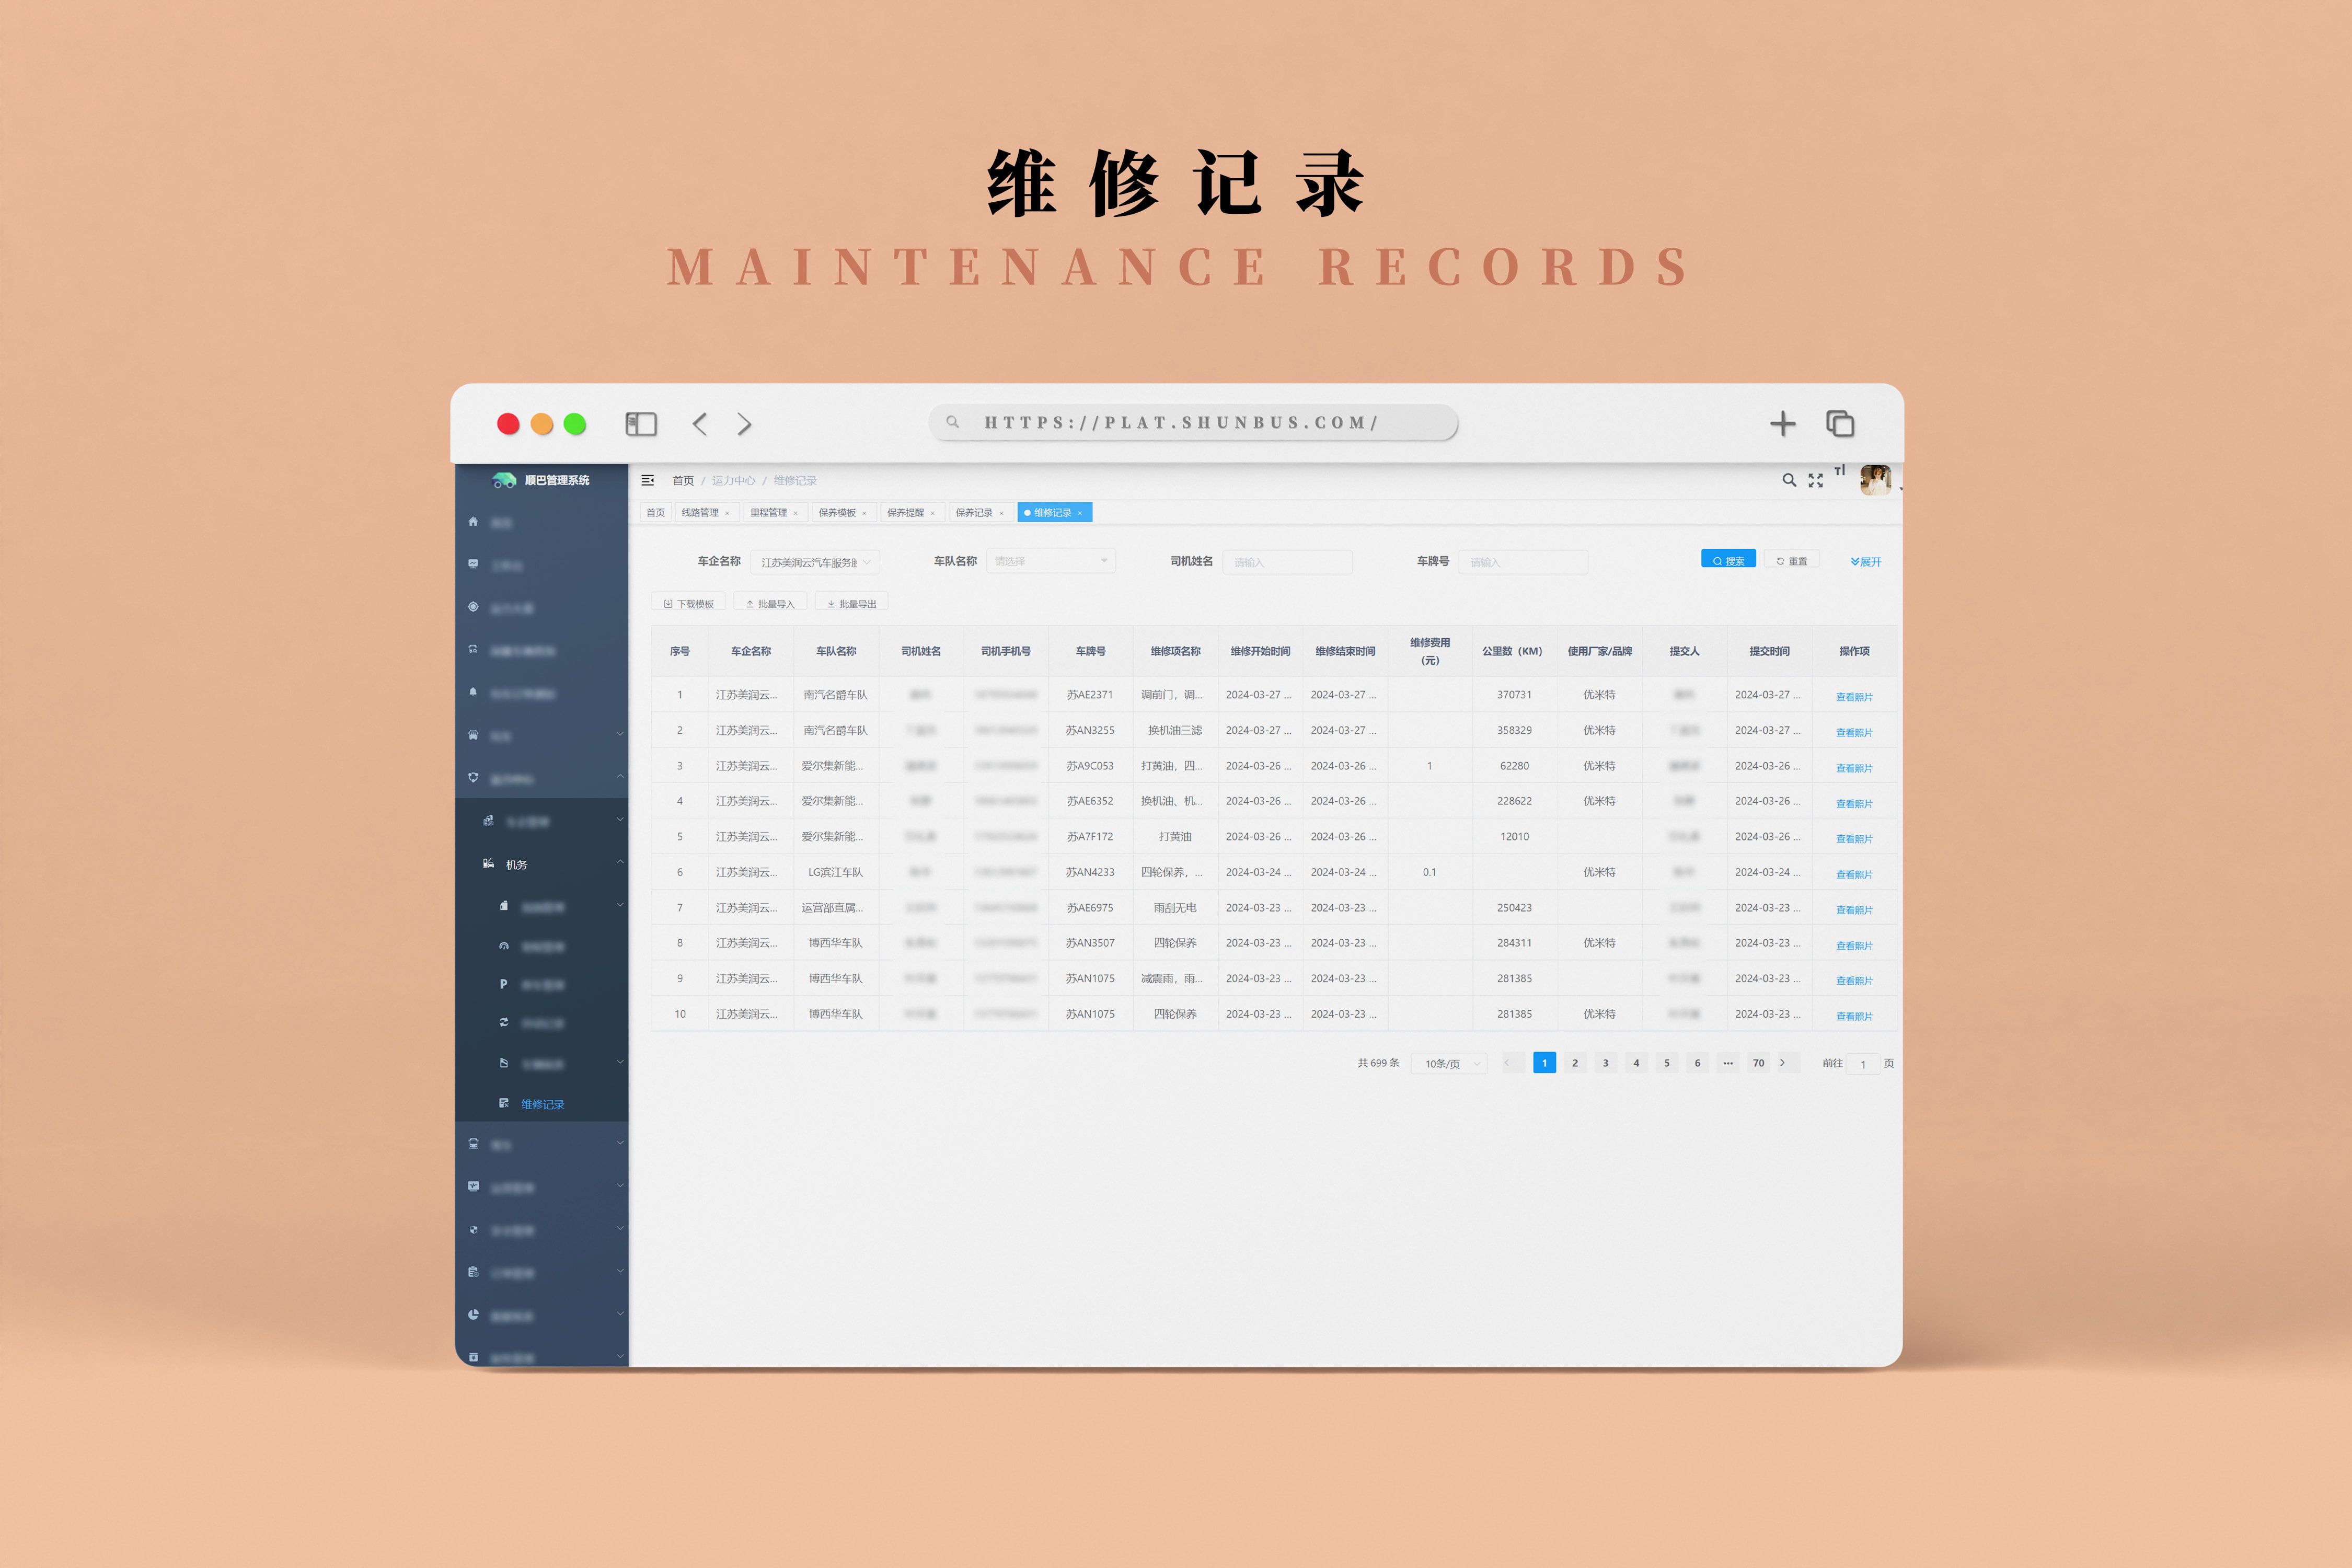Click the pie chart icon in the sidebar

coord(473,1315)
